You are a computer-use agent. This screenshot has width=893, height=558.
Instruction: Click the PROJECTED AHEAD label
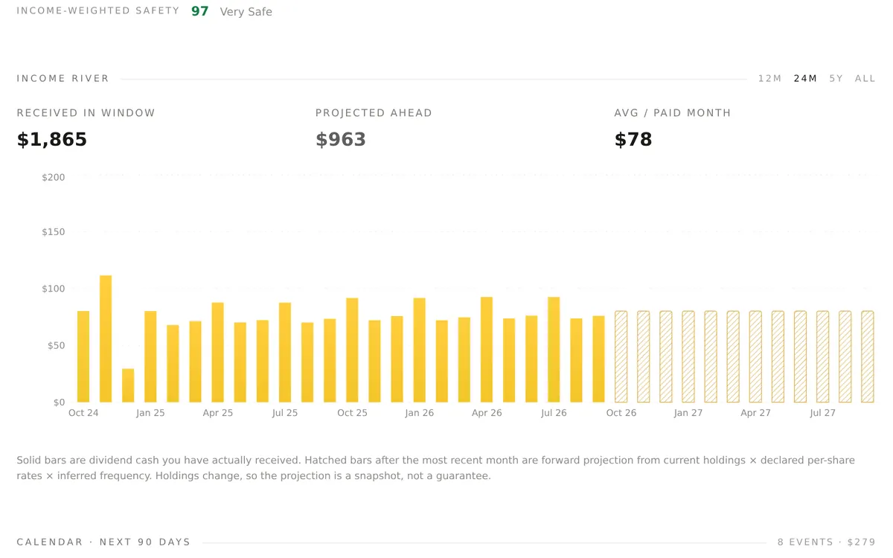pyautogui.click(x=374, y=113)
